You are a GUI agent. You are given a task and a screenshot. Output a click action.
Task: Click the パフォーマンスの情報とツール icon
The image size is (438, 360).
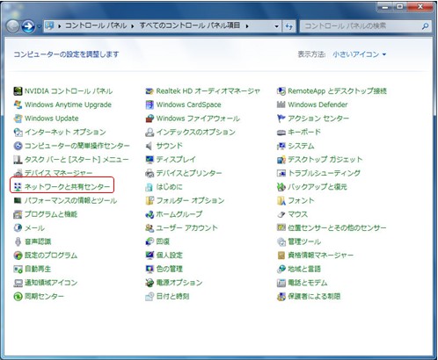click(18, 200)
